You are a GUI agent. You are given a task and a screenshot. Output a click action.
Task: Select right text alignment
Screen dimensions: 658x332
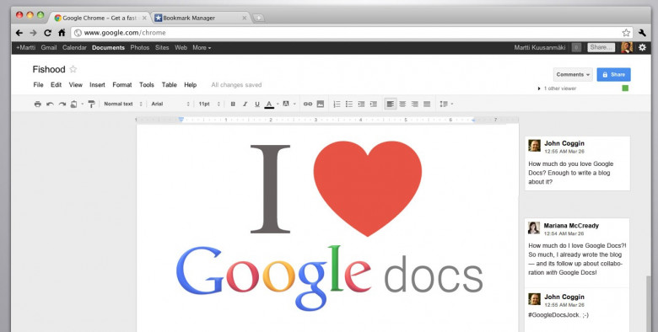point(414,104)
